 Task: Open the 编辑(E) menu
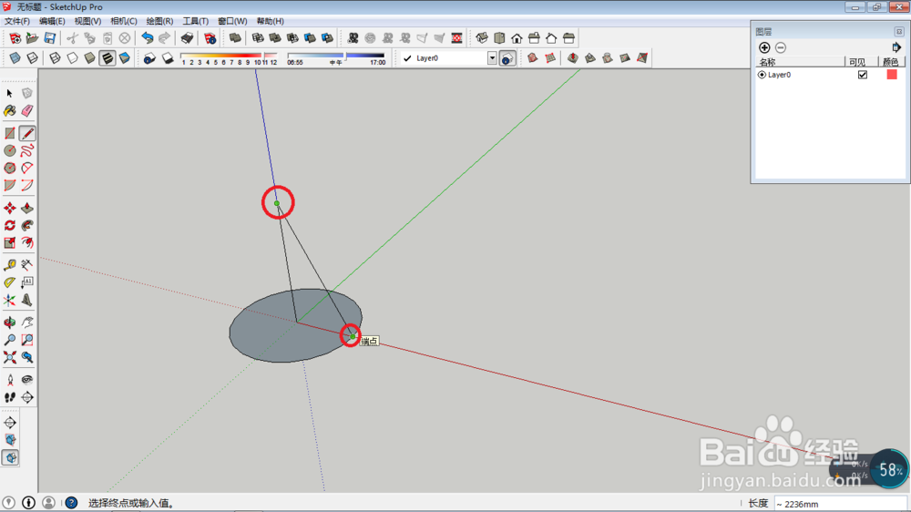52,22
